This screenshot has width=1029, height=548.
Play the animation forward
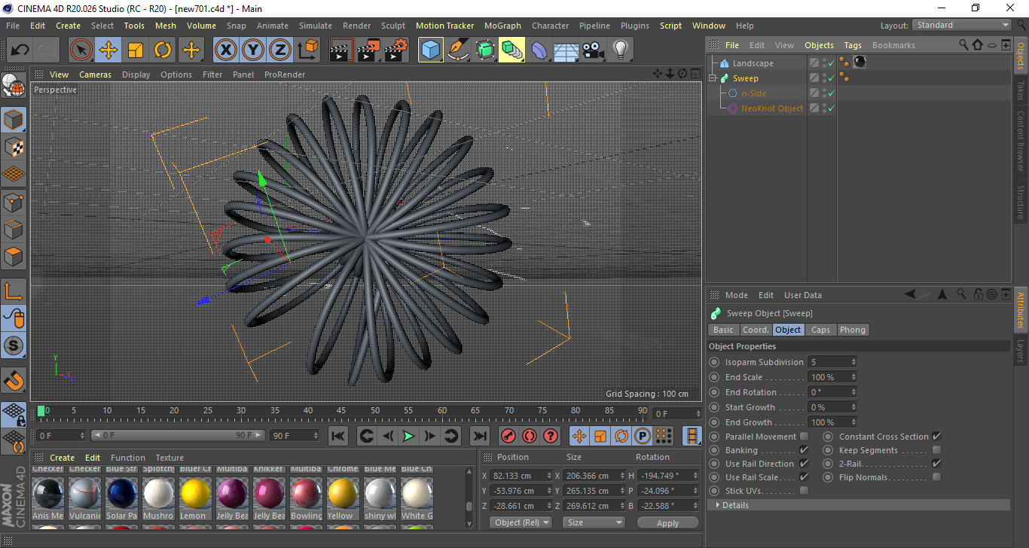pos(408,436)
